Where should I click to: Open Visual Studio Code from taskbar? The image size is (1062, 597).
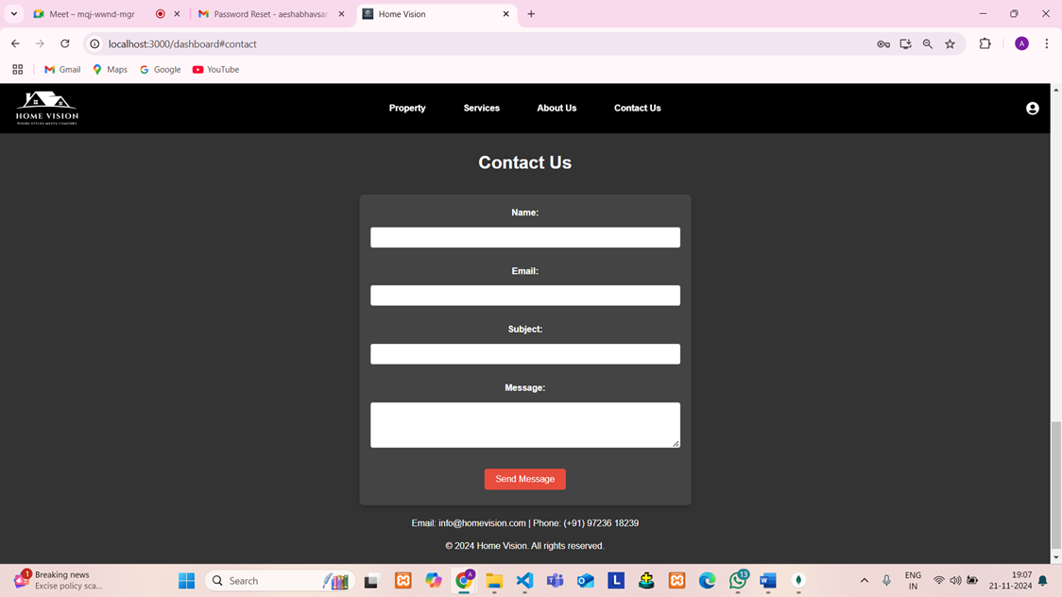click(524, 581)
